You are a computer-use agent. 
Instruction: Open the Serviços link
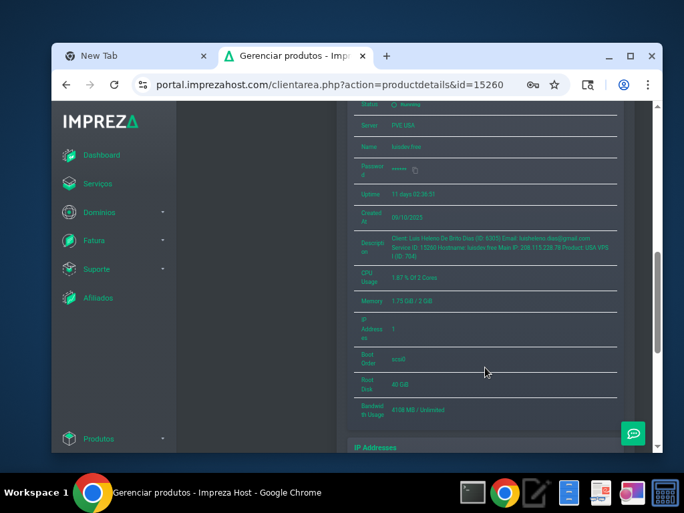click(x=98, y=184)
